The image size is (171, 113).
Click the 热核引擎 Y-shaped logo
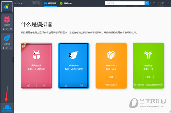pos(148,55)
